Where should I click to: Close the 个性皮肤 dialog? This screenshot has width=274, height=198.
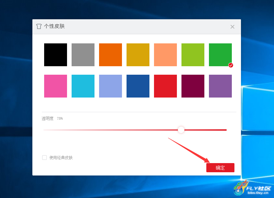coord(232,27)
